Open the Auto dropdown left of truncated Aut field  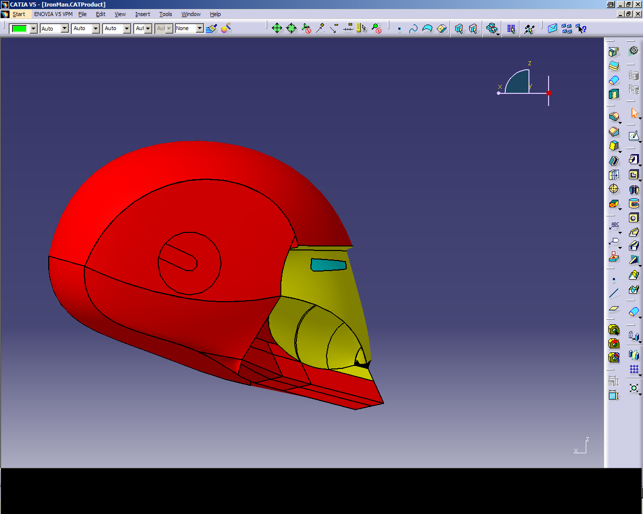click(117, 29)
